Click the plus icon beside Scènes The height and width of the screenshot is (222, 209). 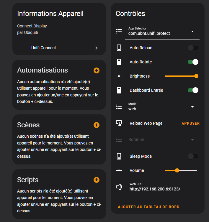click(97, 125)
